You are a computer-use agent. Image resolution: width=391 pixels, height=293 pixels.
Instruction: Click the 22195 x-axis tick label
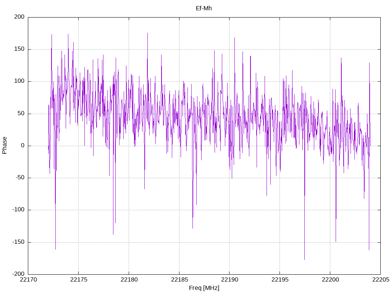click(280, 280)
